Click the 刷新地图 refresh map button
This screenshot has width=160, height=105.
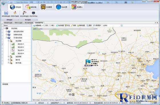81,25
